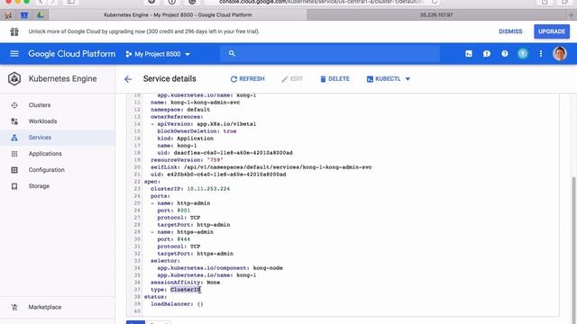The height and width of the screenshot is (324, 577).
Task: Click the namespace: default line
Action: pyautogui.click(x=180, y=110)
